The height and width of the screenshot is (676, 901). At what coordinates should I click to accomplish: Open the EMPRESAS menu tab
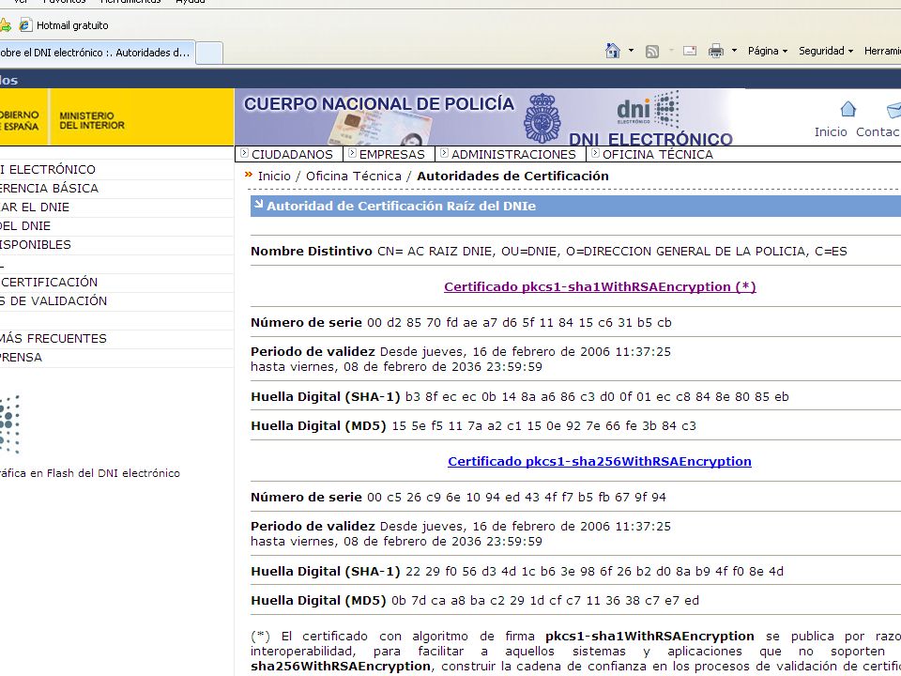click(392, 154)
